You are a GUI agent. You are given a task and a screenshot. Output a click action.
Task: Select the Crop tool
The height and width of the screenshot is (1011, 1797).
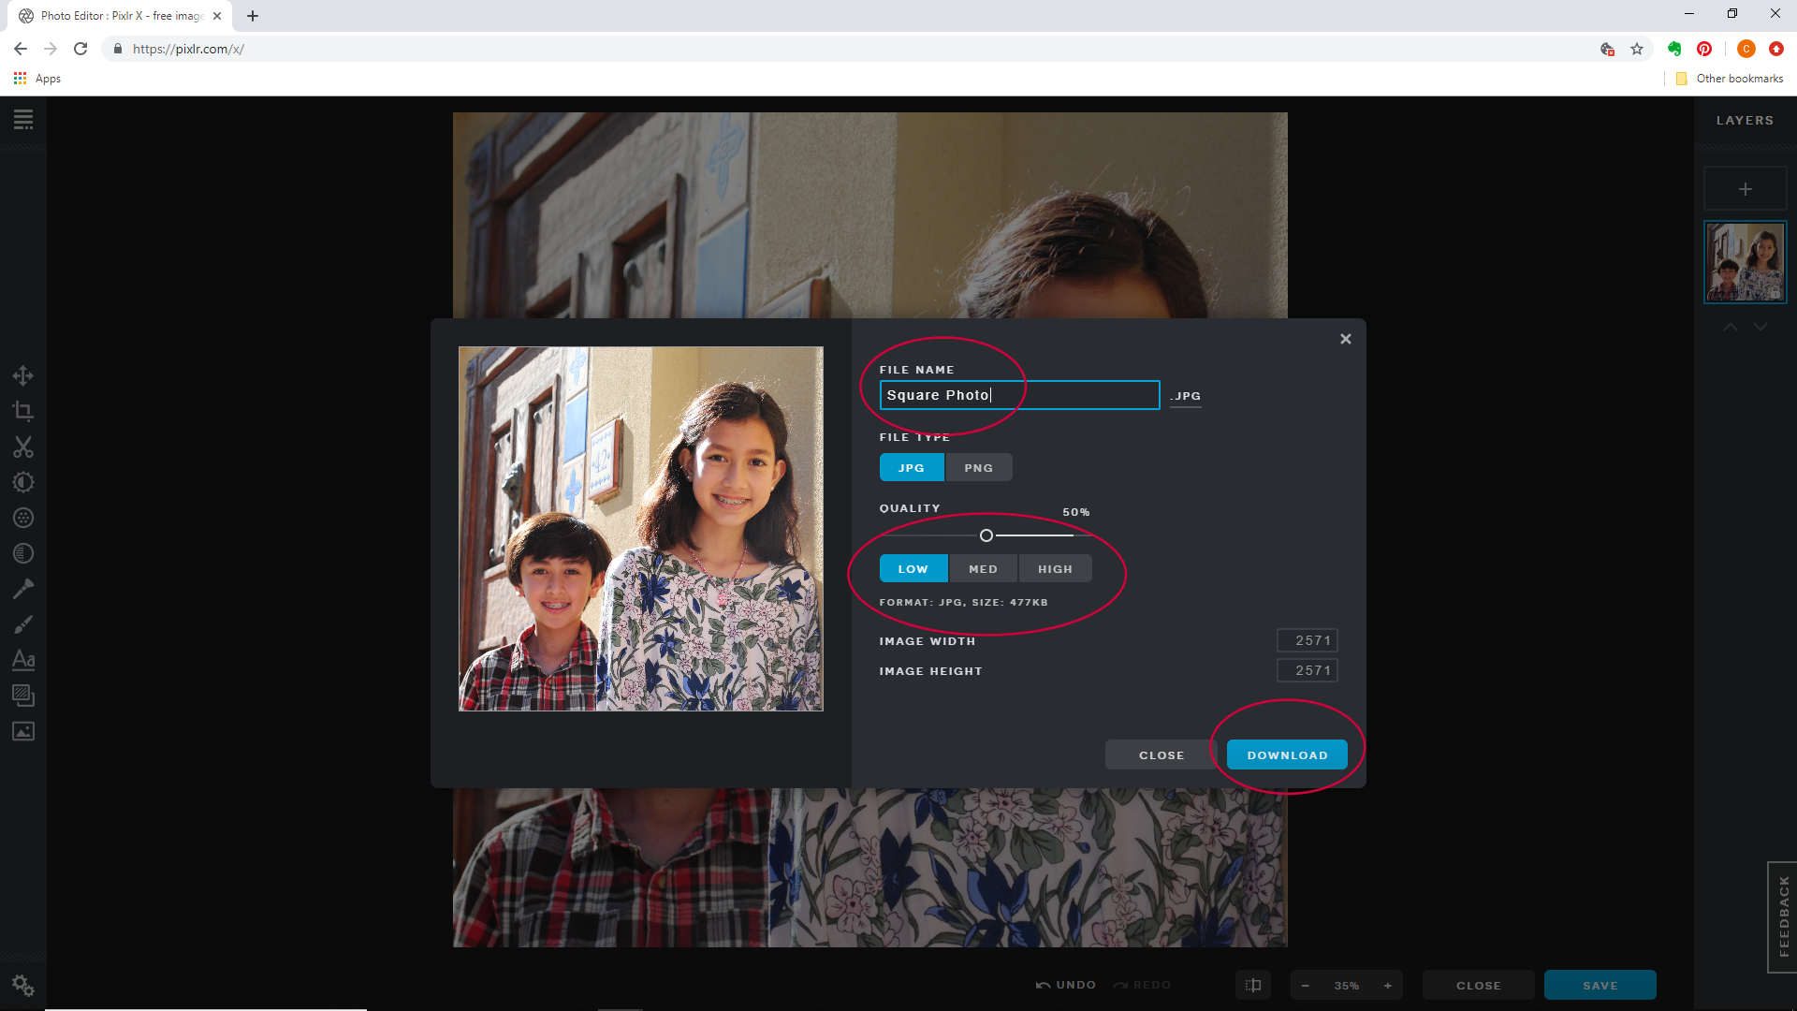click(23, 411)
